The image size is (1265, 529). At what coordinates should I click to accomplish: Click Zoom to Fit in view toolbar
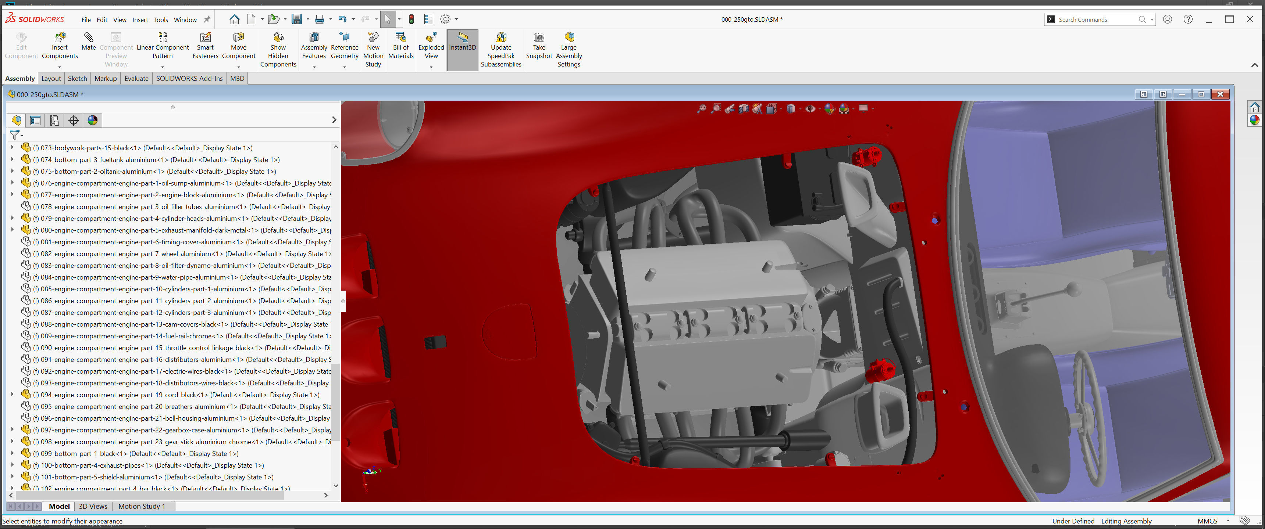701,108
